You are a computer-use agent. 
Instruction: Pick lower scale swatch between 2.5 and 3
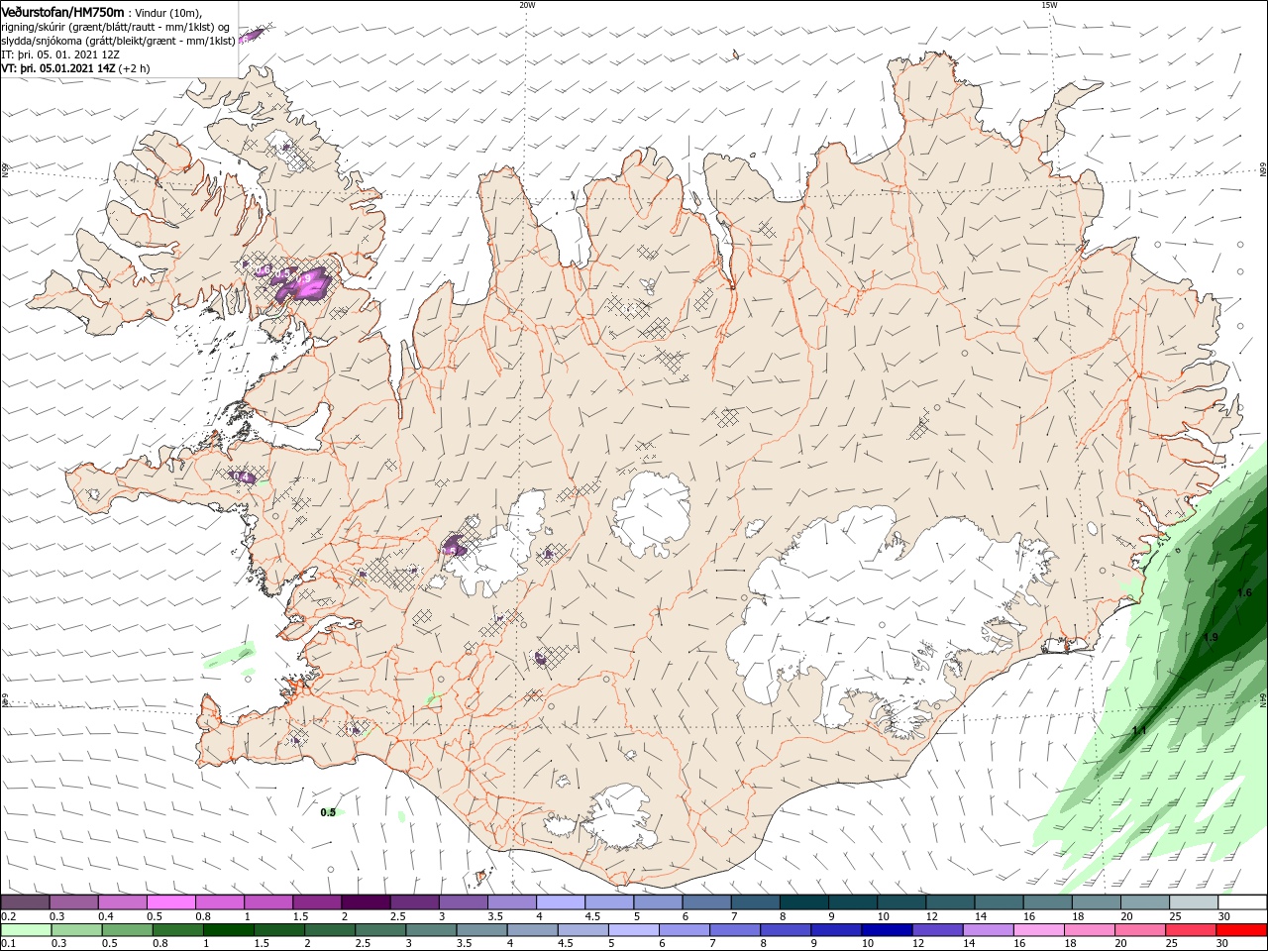(x=380, y=930)
